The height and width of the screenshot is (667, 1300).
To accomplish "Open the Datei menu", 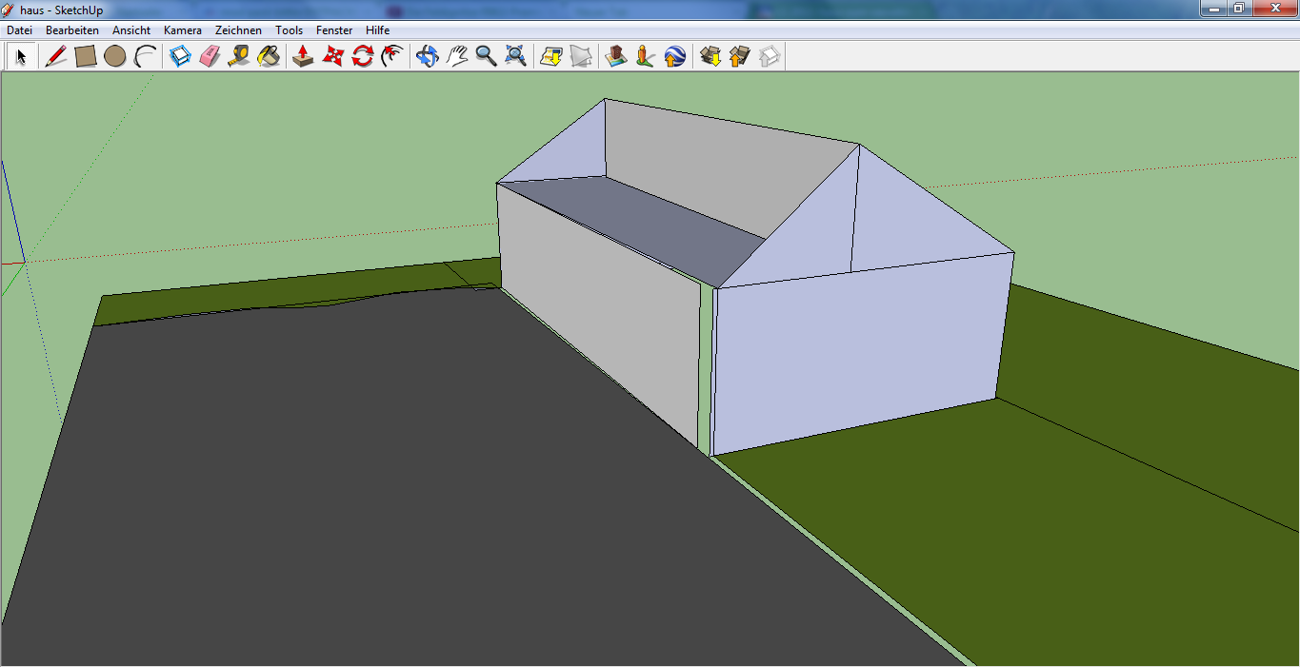I will click(19, 30).
